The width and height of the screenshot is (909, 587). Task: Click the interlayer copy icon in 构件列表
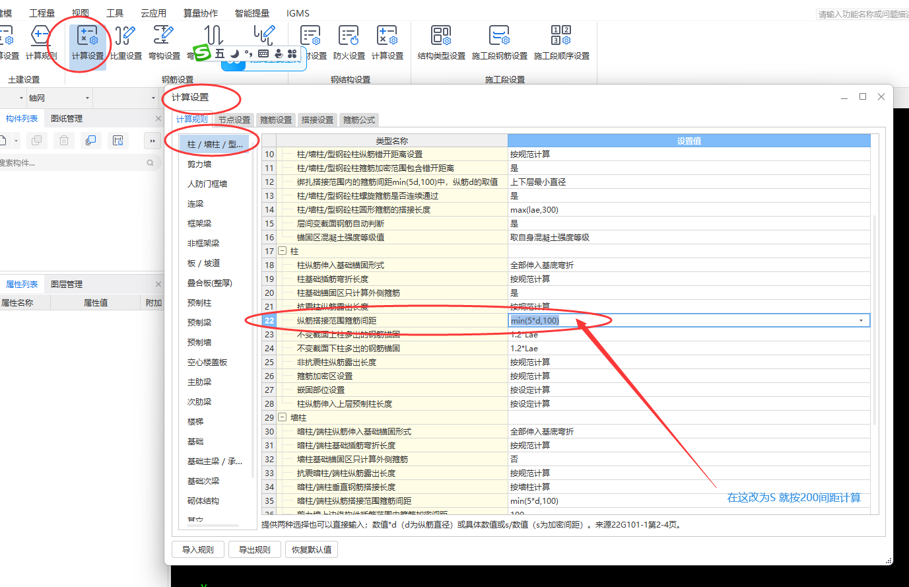click(91, 141)
